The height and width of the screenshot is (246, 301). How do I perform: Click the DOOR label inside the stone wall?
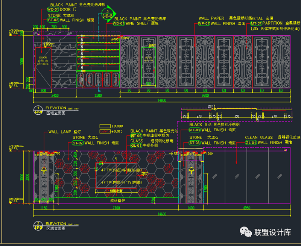[x=43, y=58]
